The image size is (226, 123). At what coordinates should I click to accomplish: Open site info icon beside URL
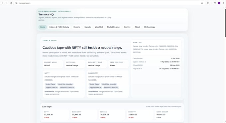pyautogui.click(x=16, y=3)
